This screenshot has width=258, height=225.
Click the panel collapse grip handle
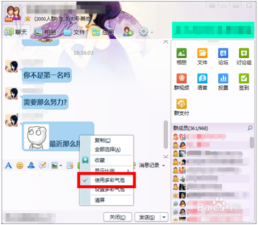(213, 42)
